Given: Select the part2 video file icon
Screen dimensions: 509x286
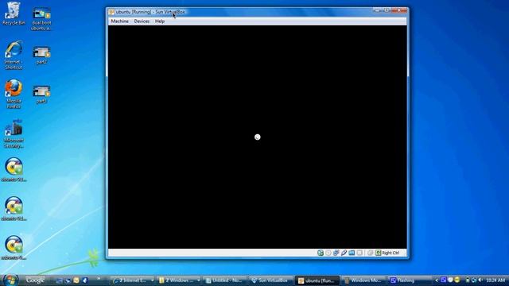Looking at the screenshot, I should [41, 55].
